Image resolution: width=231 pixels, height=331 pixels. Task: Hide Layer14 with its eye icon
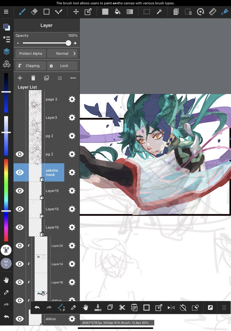20,264
